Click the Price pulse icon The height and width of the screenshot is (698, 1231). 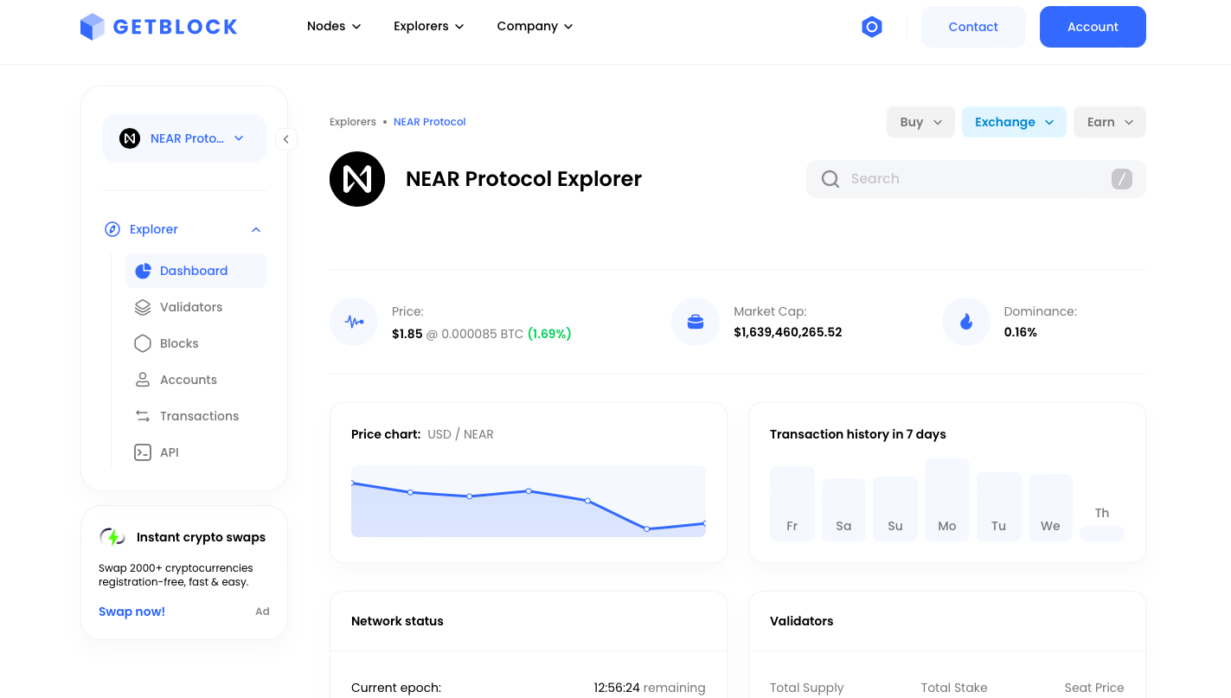(x=354, y=322)
